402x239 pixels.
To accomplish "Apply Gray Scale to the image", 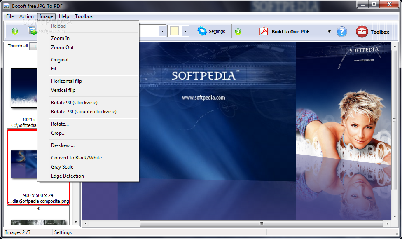I will point(88,167).
